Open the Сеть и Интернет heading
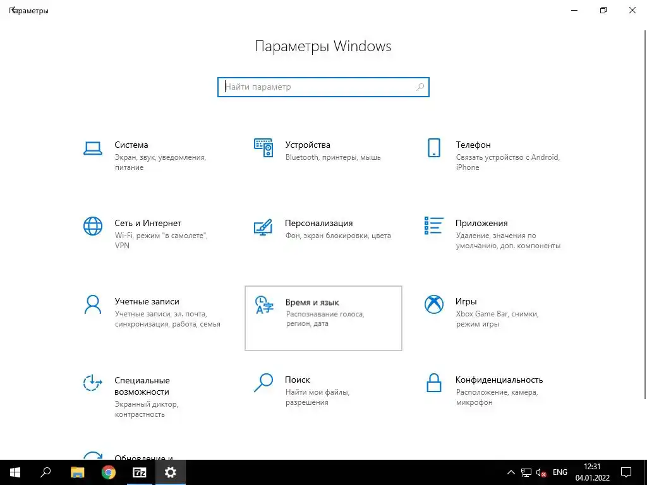647x485 pixels. (148, 223)
